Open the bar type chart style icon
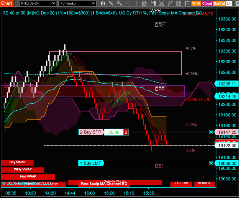 point(103,3)
